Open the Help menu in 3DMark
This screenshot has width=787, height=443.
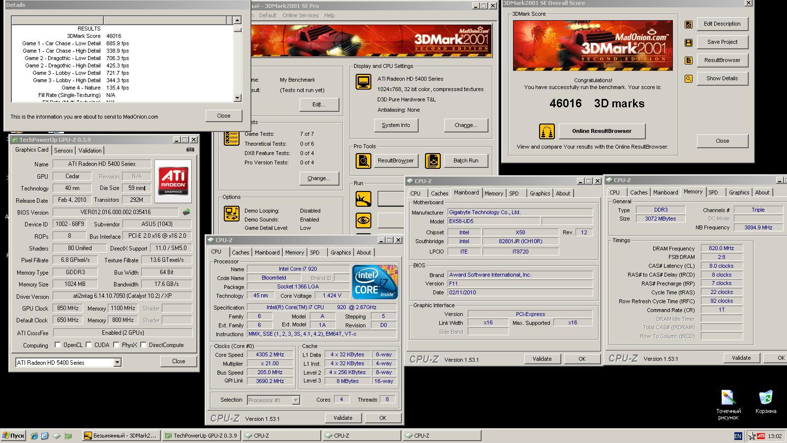tap(329, 15)
